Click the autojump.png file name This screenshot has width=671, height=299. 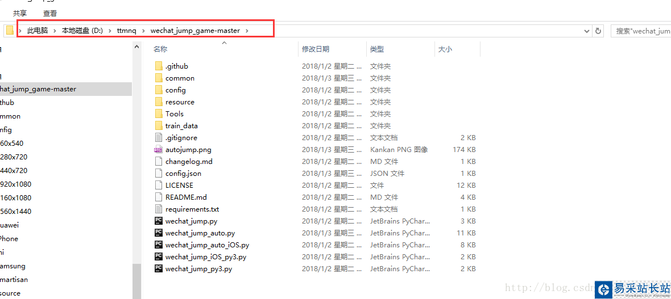click(188, 150)
